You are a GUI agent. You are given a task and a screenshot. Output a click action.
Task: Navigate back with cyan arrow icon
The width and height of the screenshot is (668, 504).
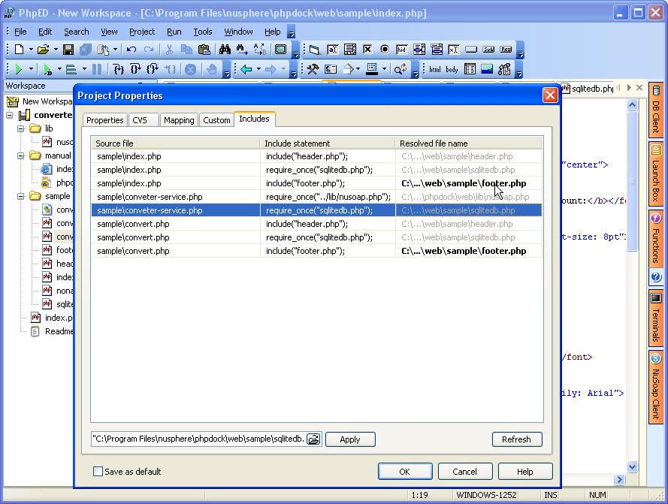coord(246,69)
